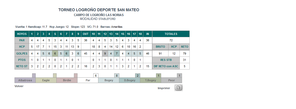Viewport: 296px width, 109px height.
Task: Select the IN column header
Action: point(148,34)
